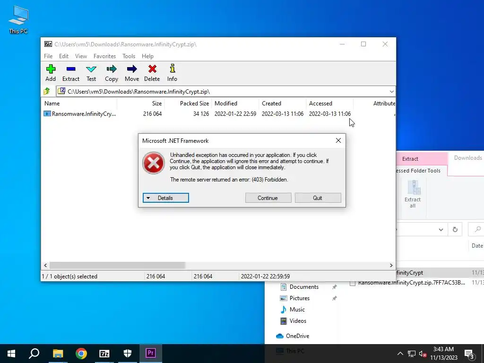The image size is (484, 363).
Task: Select the Ransomware.InfinityCrypt.zip.7FF7AC53B file in Explorer
Action: click(x=412, y=283)
